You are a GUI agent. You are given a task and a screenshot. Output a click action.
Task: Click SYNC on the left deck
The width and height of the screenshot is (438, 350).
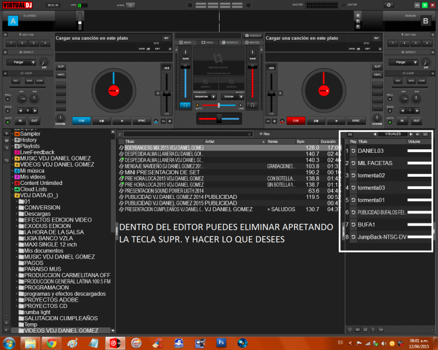click(142, 121)
